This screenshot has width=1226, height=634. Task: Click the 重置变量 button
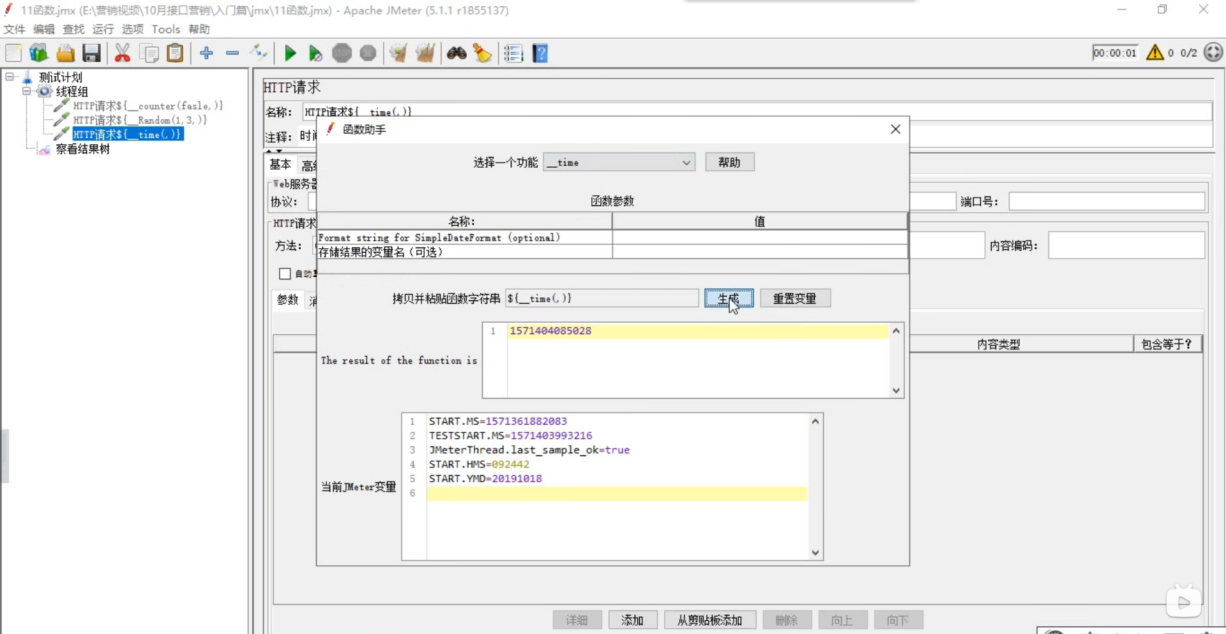tap(795, 298)
